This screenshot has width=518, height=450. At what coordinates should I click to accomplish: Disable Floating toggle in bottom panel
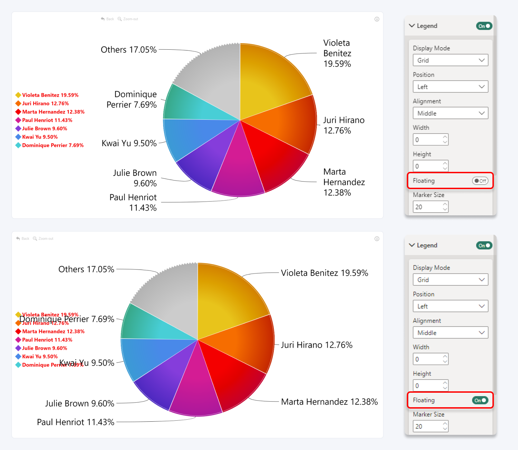[x=480, y=400]
